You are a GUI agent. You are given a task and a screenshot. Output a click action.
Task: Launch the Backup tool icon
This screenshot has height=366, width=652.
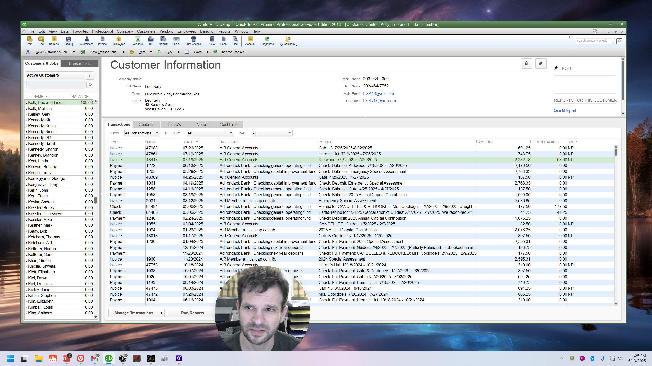click(68, 41)
